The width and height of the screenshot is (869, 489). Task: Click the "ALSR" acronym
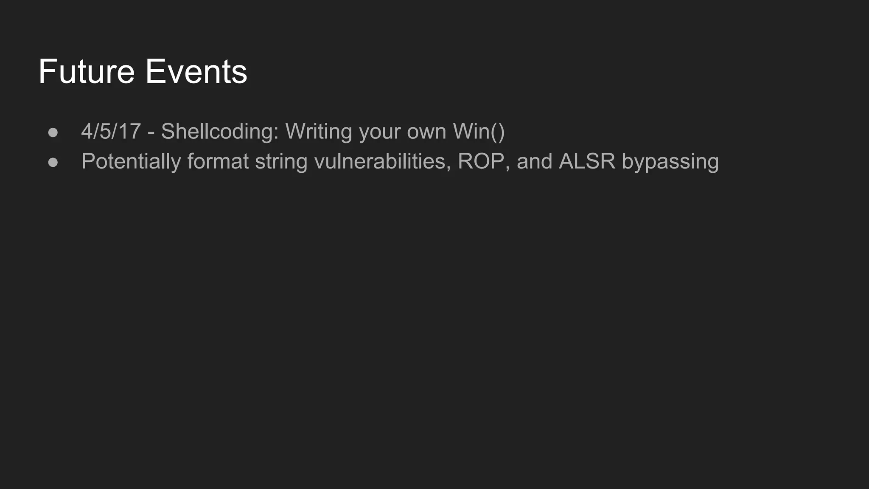pyautogui.click(x=587, y=162)
